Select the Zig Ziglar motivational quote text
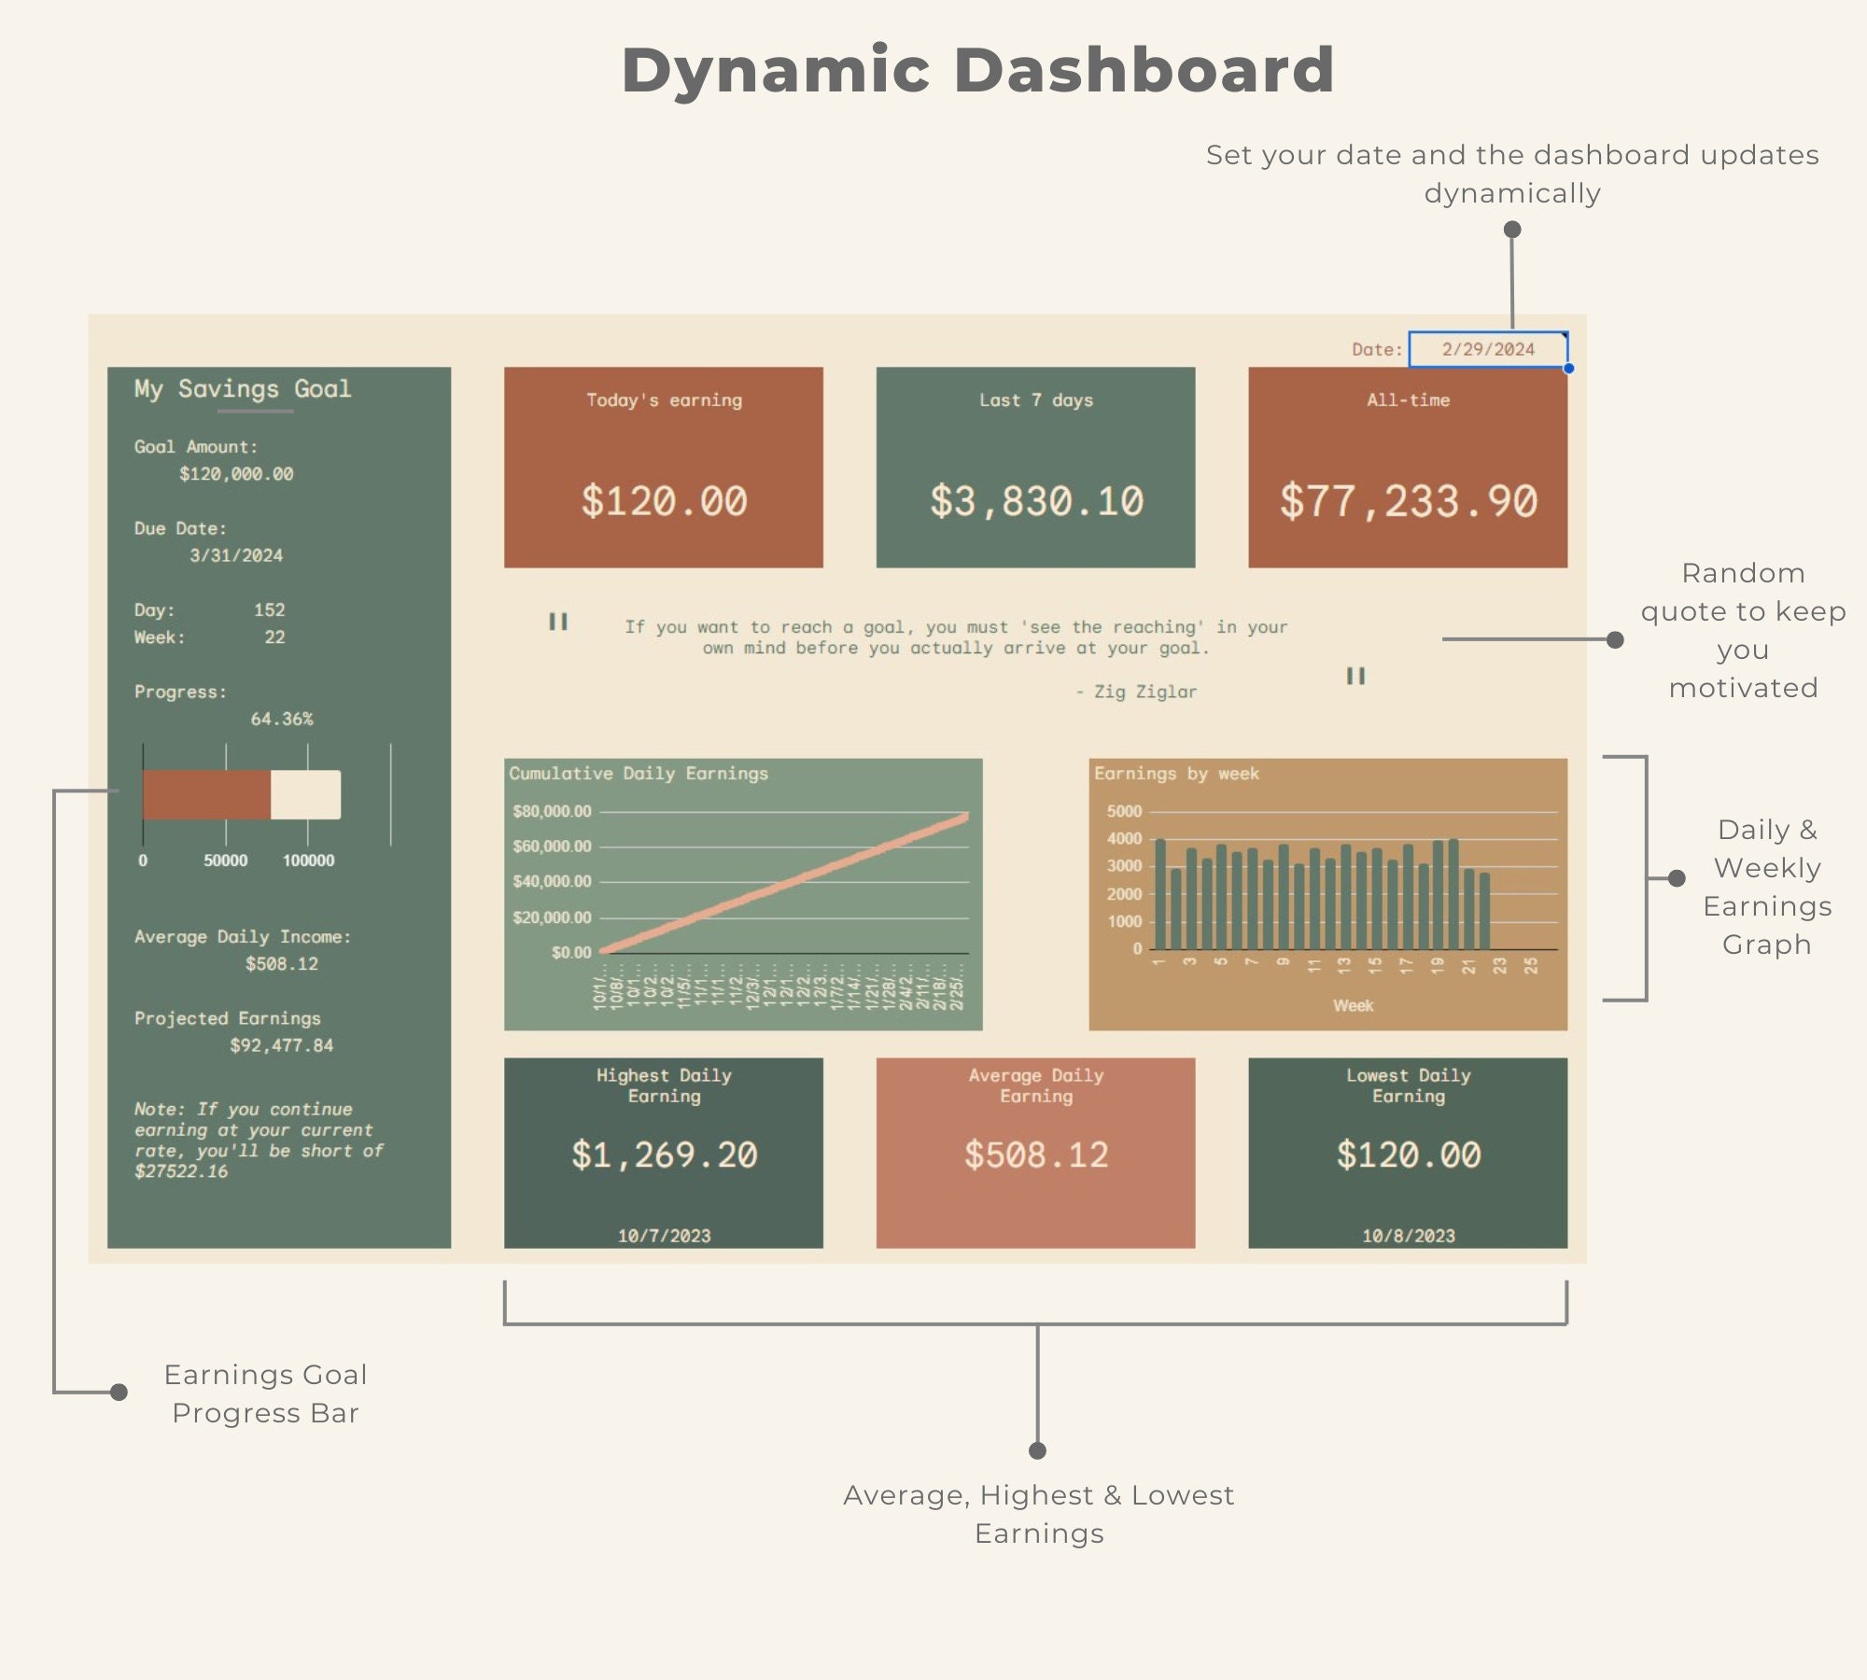Image resolution: width=1867 pixels, height=1680 pixels. pyautogui.click(x=959, y=637)
